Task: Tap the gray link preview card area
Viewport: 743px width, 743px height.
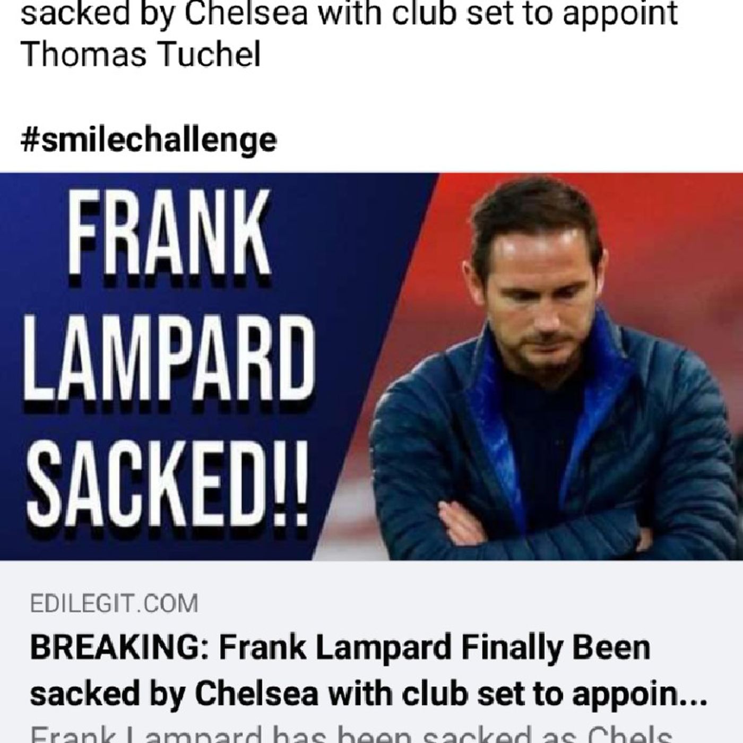Action: [x=371, y=652]
